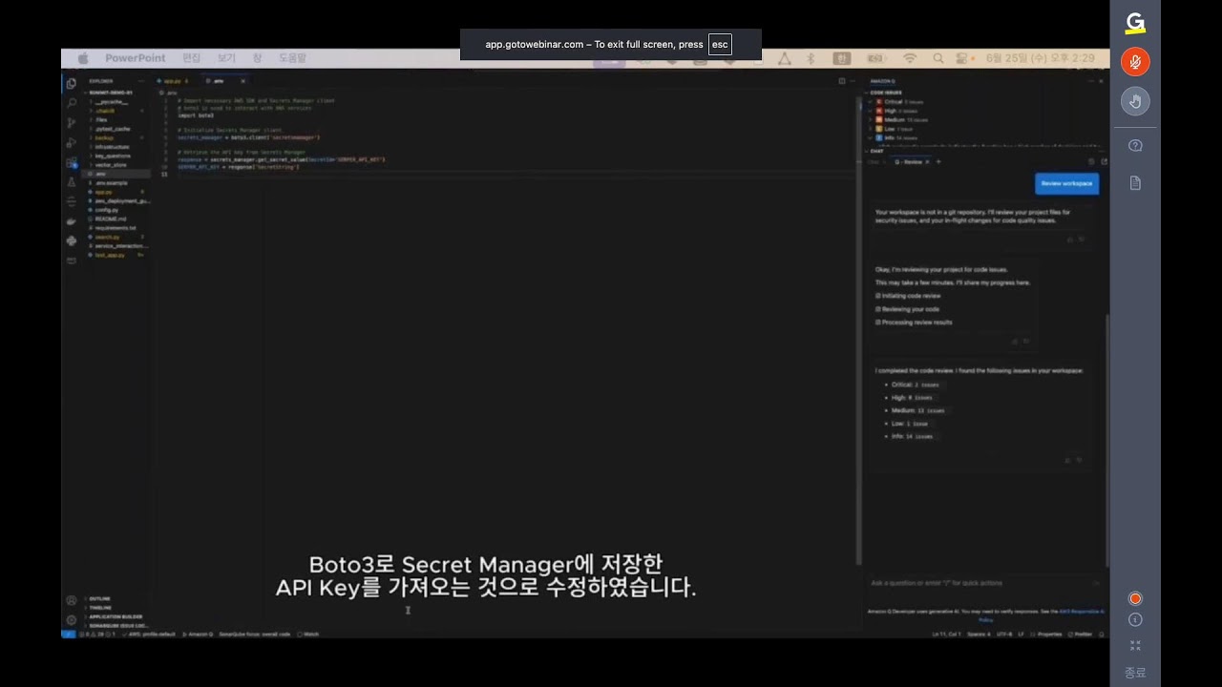Image resolution: width=1222 pixels, height=687 pixels.
Task: Raise hand in GoToWebinar panel
Action: point(1135,101)
